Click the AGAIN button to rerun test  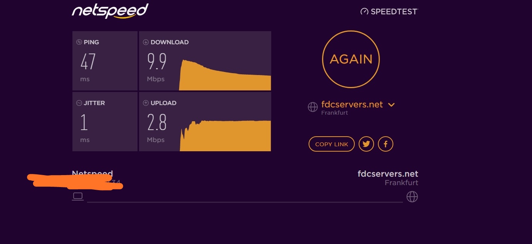point(351,59)
